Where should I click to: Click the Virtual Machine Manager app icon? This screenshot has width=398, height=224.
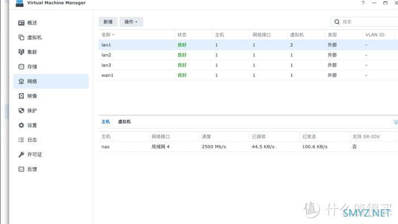[x=19, y=3]
